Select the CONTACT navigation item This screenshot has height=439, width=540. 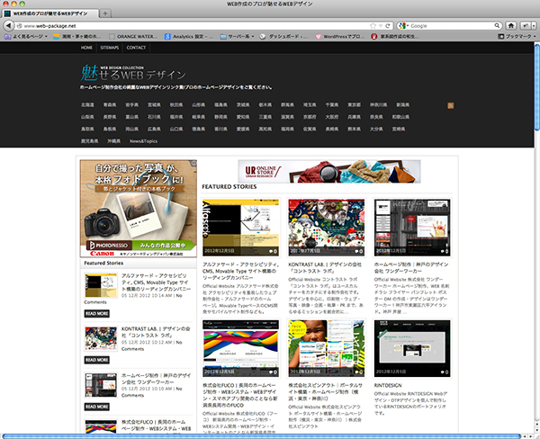[x=137, y=47]
